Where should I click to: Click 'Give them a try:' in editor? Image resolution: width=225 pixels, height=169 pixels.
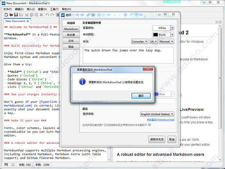pyautogui.click(x=18, y=64)
